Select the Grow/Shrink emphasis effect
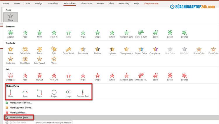Screen dimensions: 219x124 click(68, 50)
